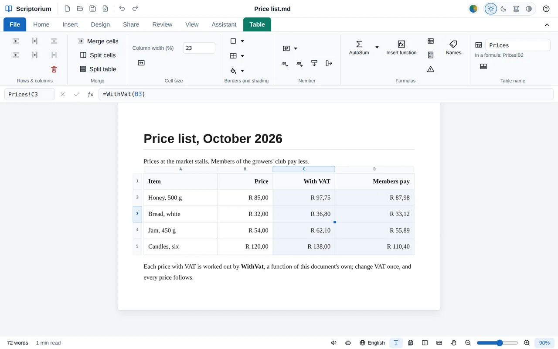Click the colorful accent color circle
This screenshot has height=349, width=558.
[x=473, y=9]
